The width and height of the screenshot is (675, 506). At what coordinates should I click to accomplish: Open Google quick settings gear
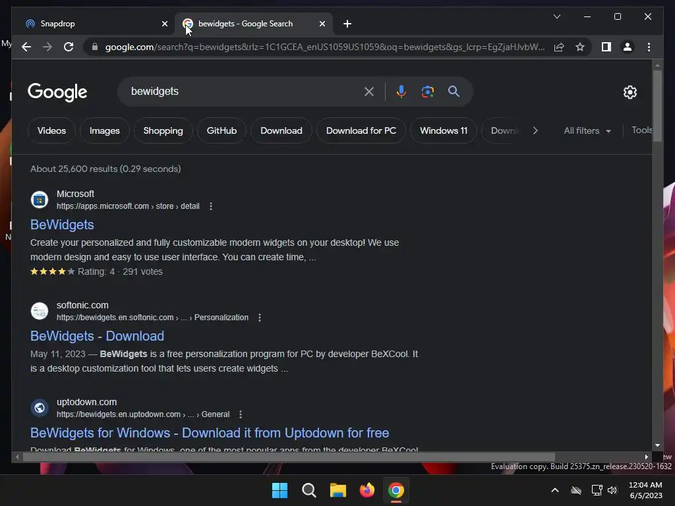[x=630, y=92]
